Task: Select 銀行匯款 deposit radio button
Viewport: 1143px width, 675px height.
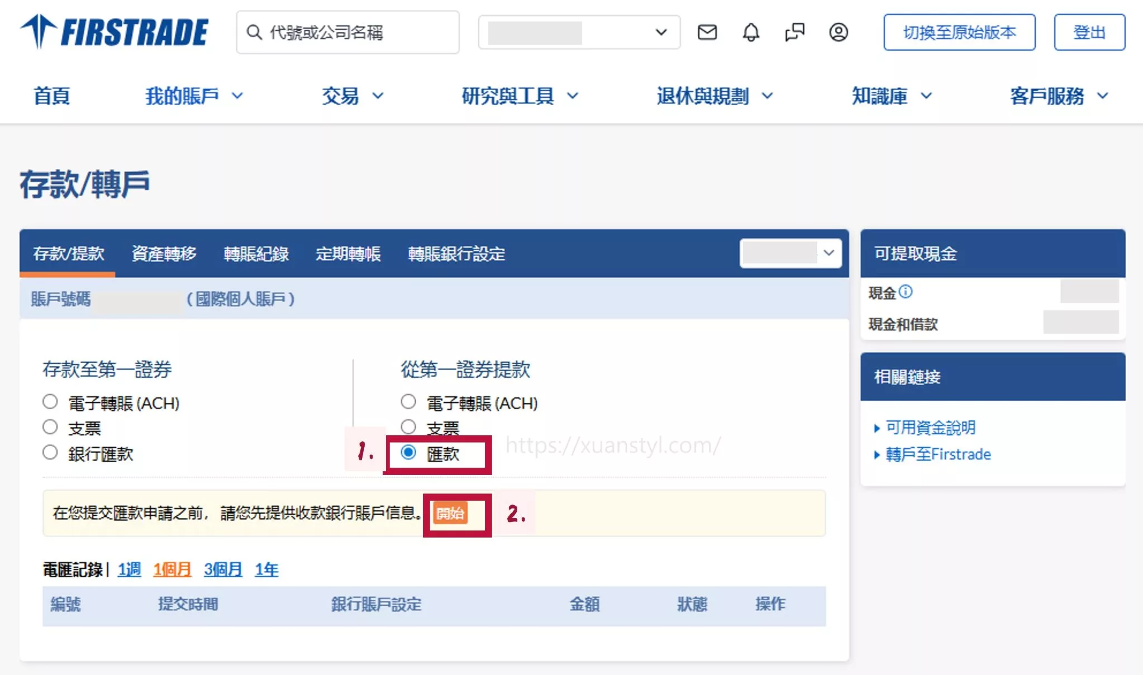Action: tap(50, 453)
